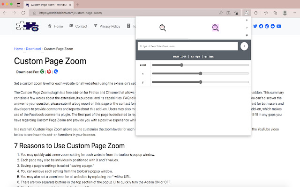Open the browser Settings and more ellipsis menu
Viewport: 300px width, 187px height.
(294, 13)
